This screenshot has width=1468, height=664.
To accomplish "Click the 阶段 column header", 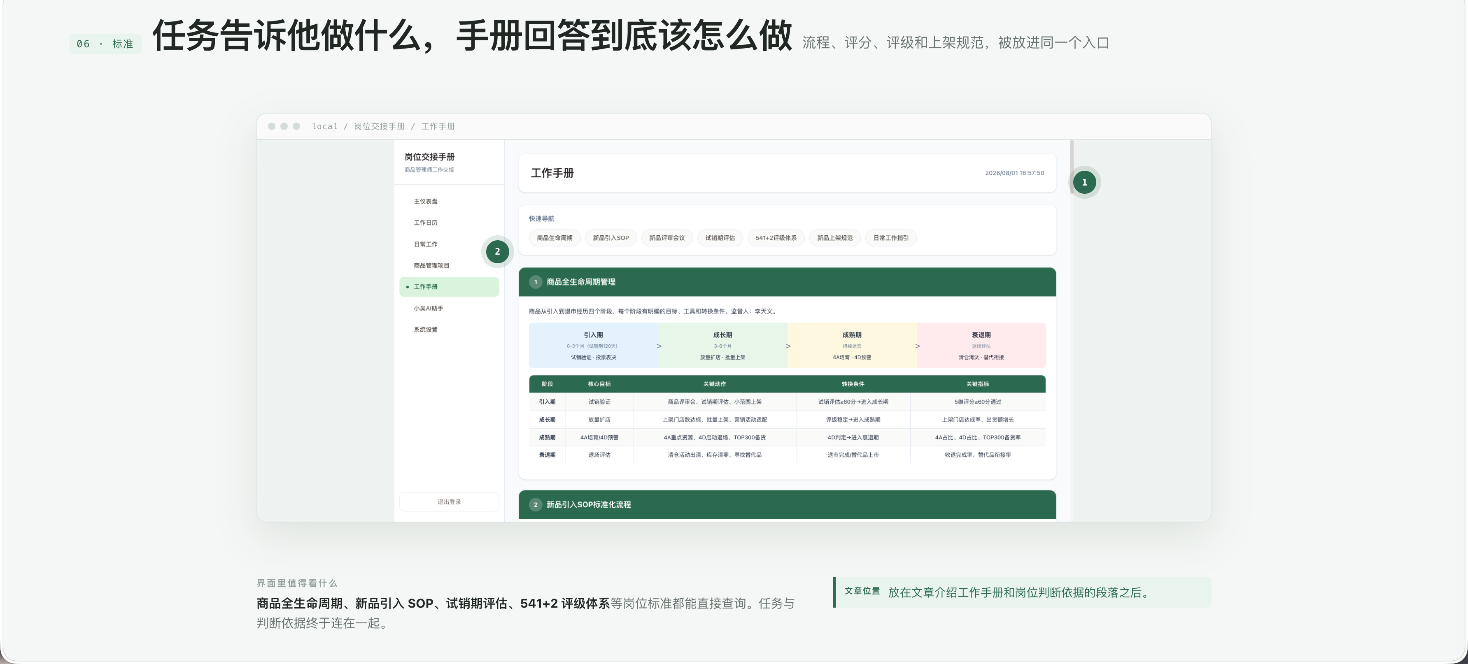I will pos(547,384).
